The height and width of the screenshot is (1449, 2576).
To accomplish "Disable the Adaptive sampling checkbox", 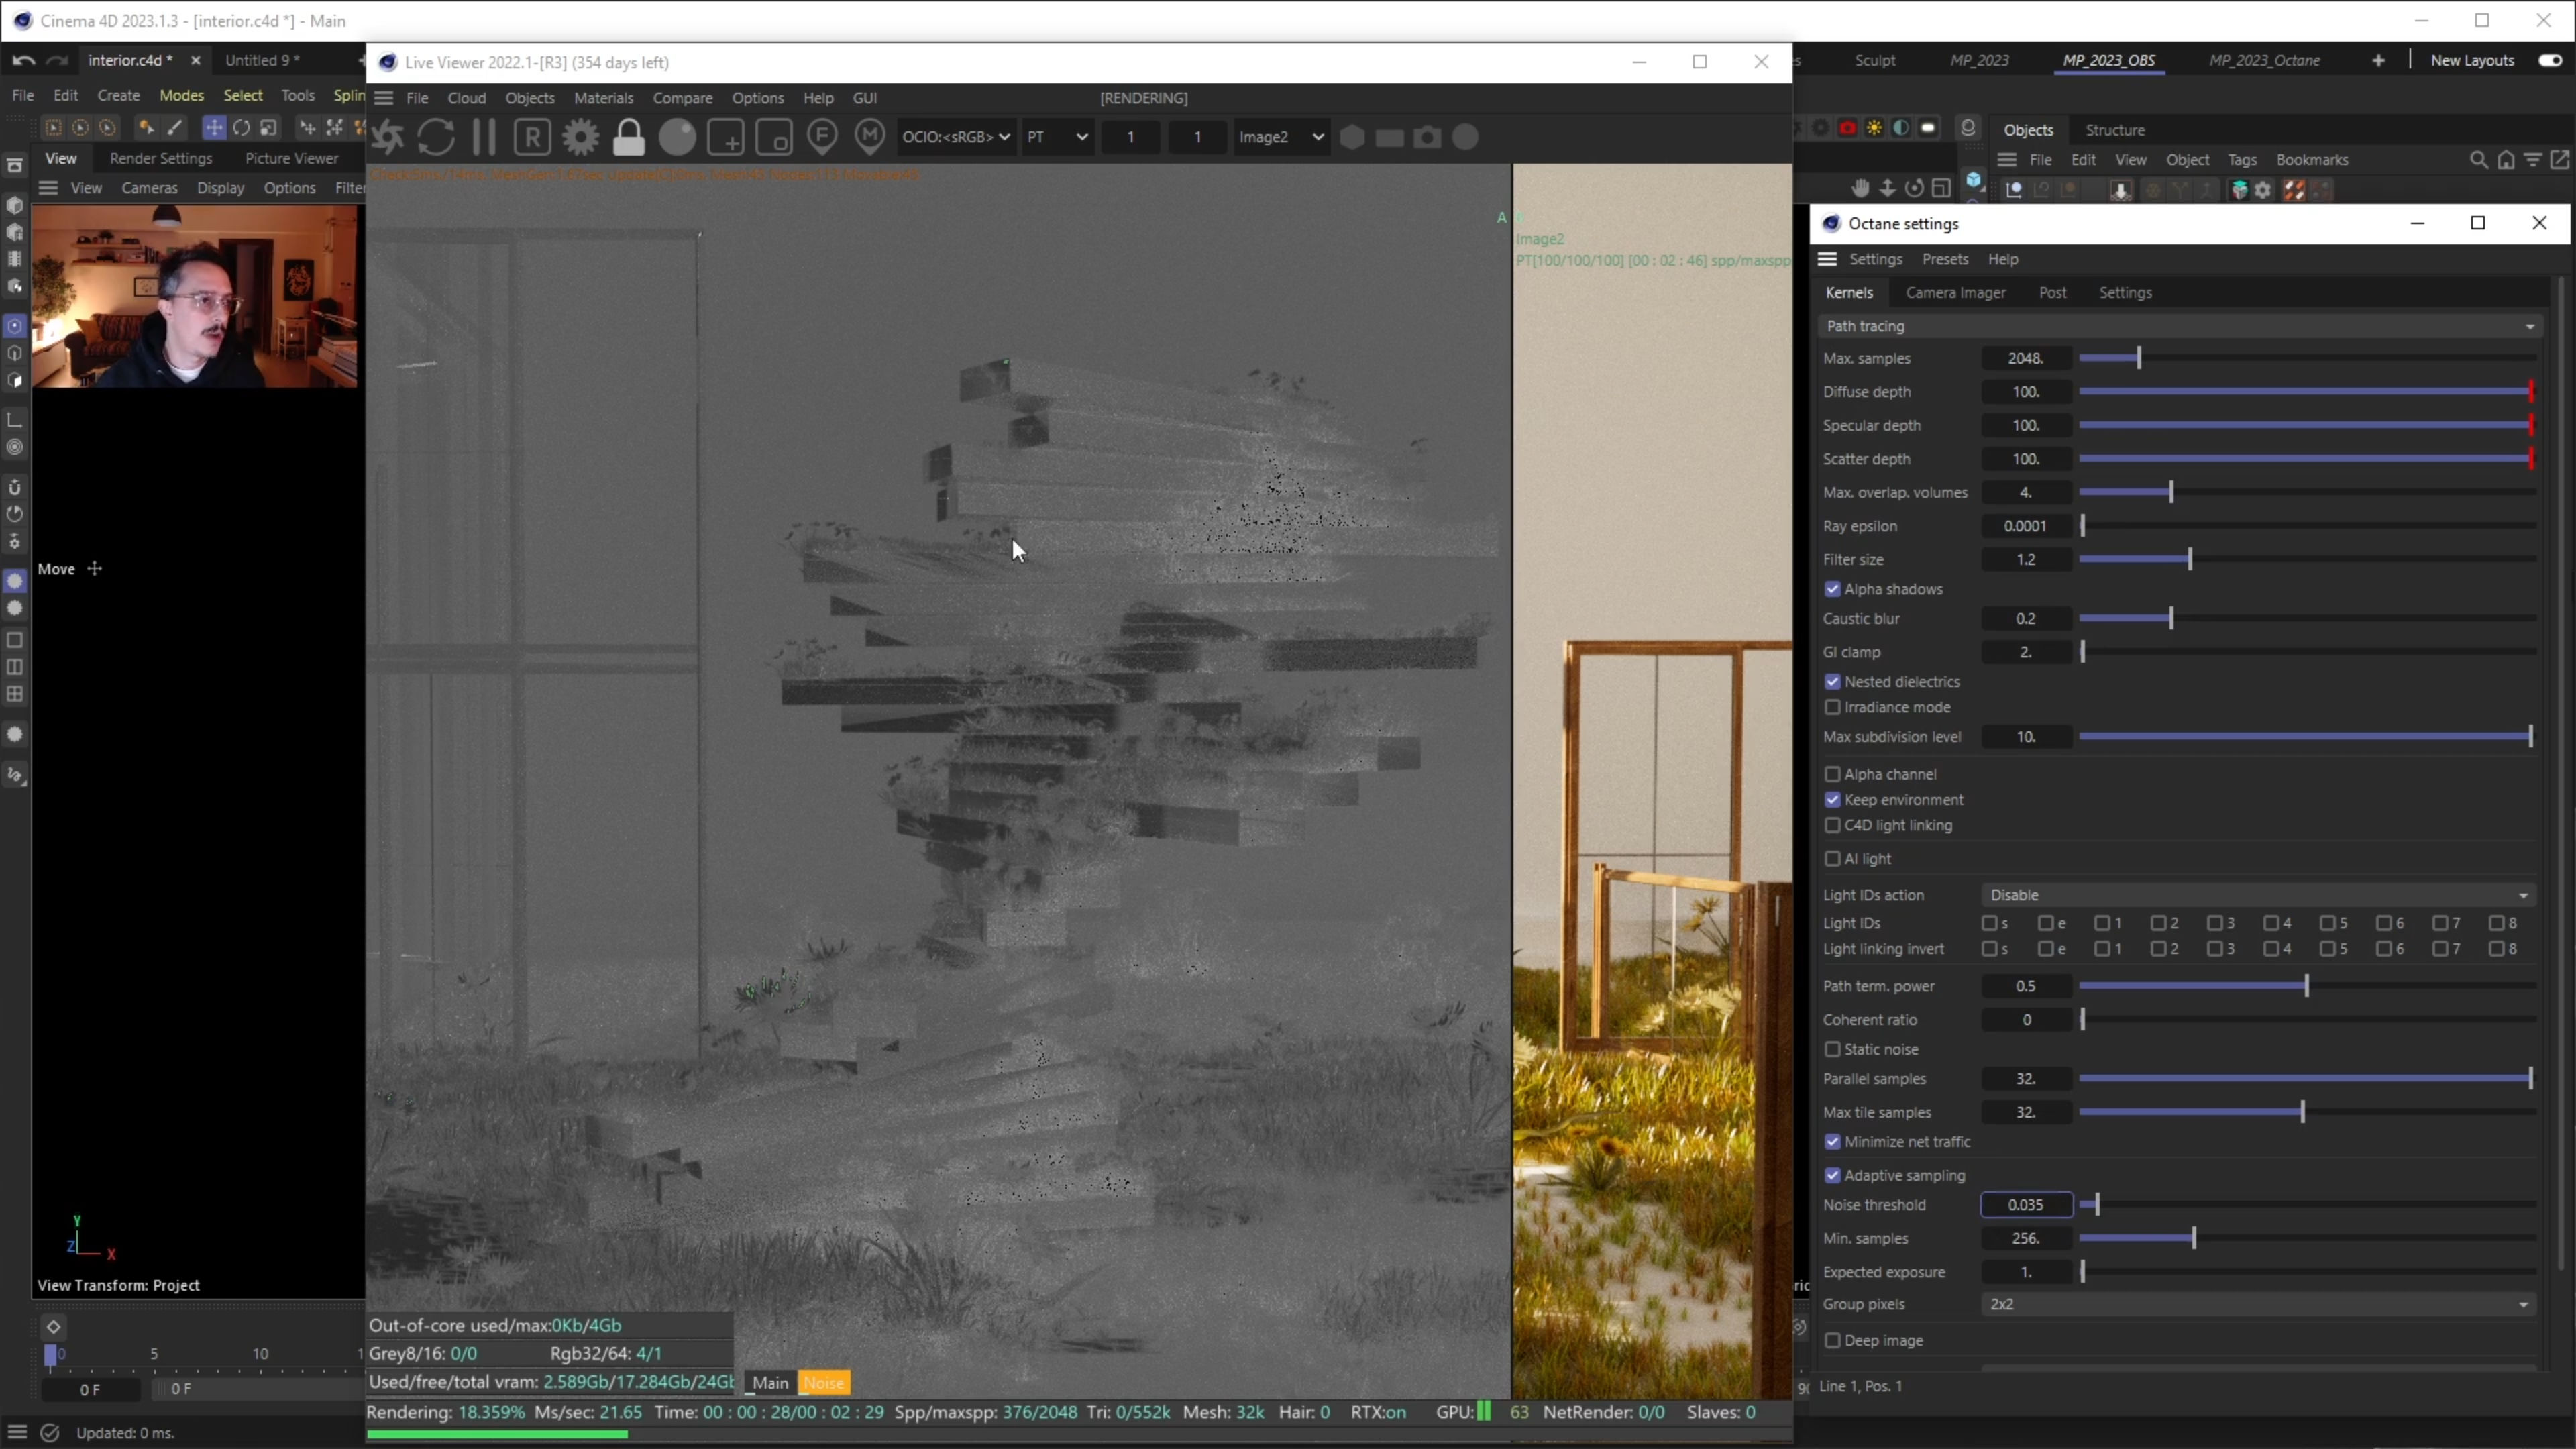I will click(x=1832, y=1175).
